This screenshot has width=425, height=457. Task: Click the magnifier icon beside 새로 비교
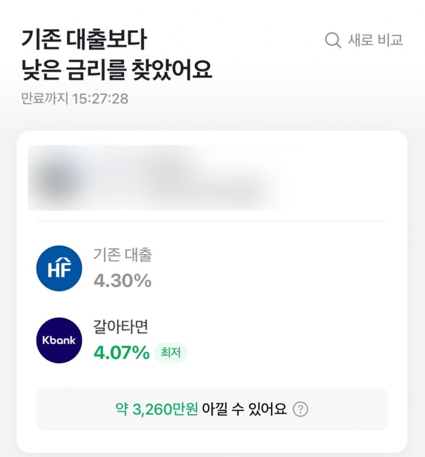click(x=333, y=40)
